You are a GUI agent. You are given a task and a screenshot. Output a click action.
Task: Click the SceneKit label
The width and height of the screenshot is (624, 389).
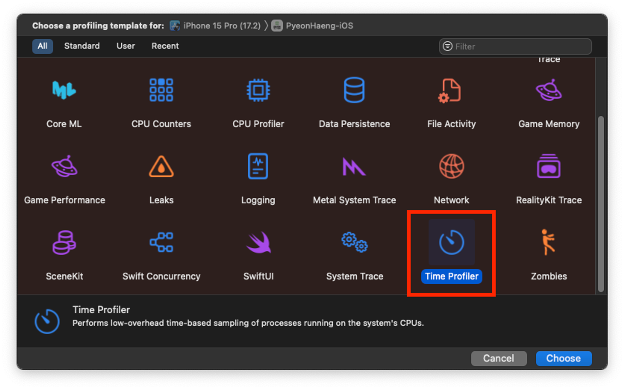64,276
